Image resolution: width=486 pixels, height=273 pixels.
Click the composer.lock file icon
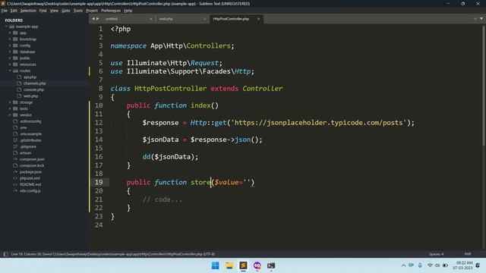pos(15,165)
